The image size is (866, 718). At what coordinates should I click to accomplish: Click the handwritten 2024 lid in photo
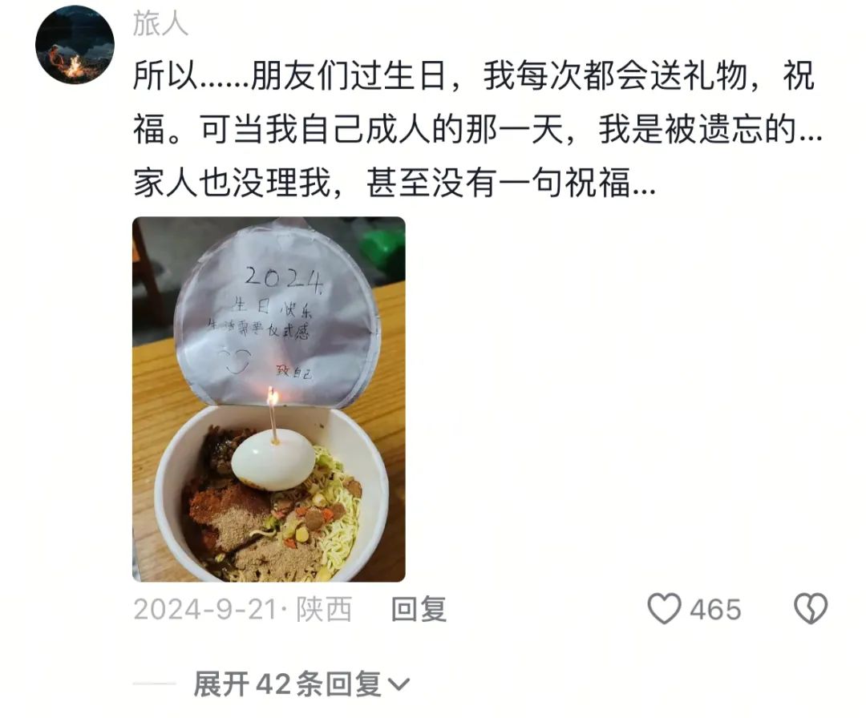(x=284, y=278)
